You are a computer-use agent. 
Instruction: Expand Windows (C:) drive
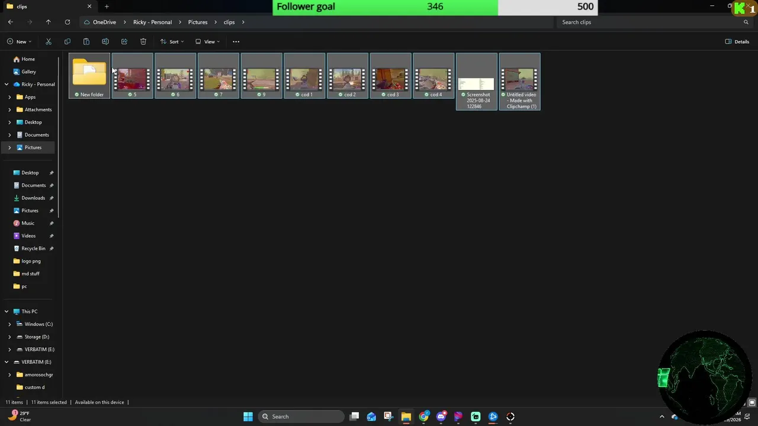click(x=9, y=324)
